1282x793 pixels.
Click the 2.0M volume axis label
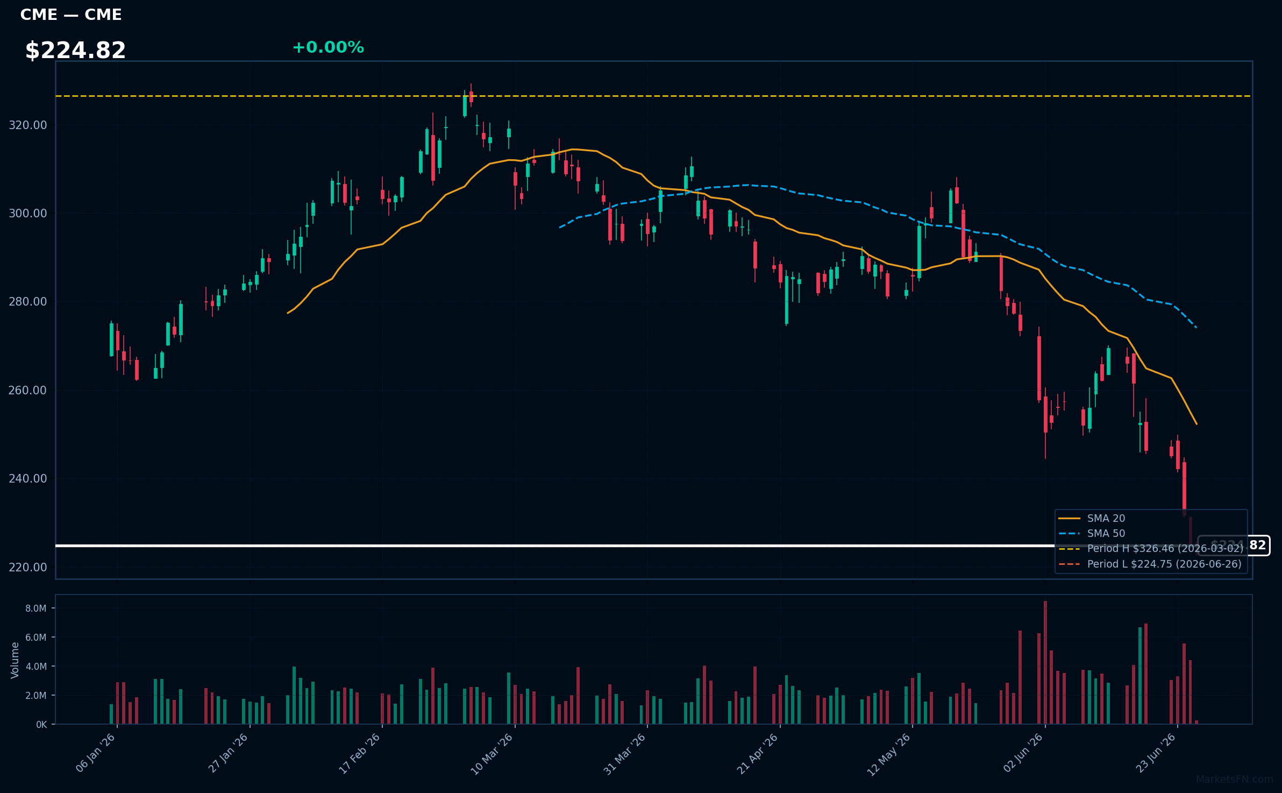[36, 696]
